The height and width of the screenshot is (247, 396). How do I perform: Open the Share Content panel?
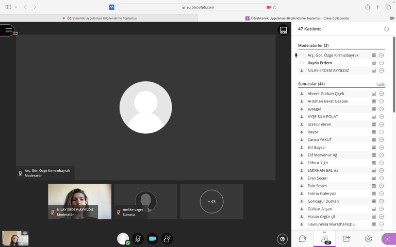346,239
